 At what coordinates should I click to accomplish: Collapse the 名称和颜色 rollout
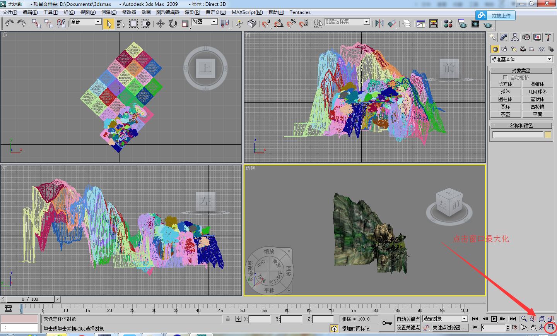coord(521,126)
